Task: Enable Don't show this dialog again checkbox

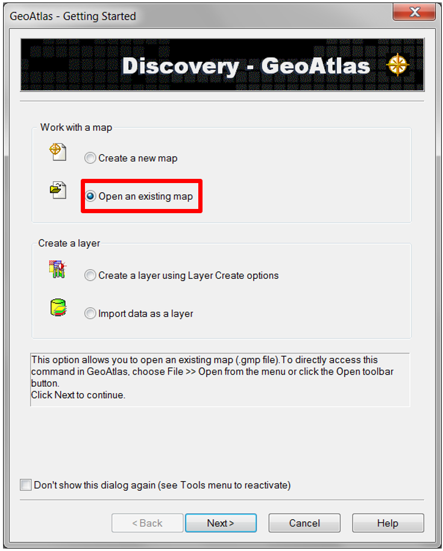Action: 26,485
